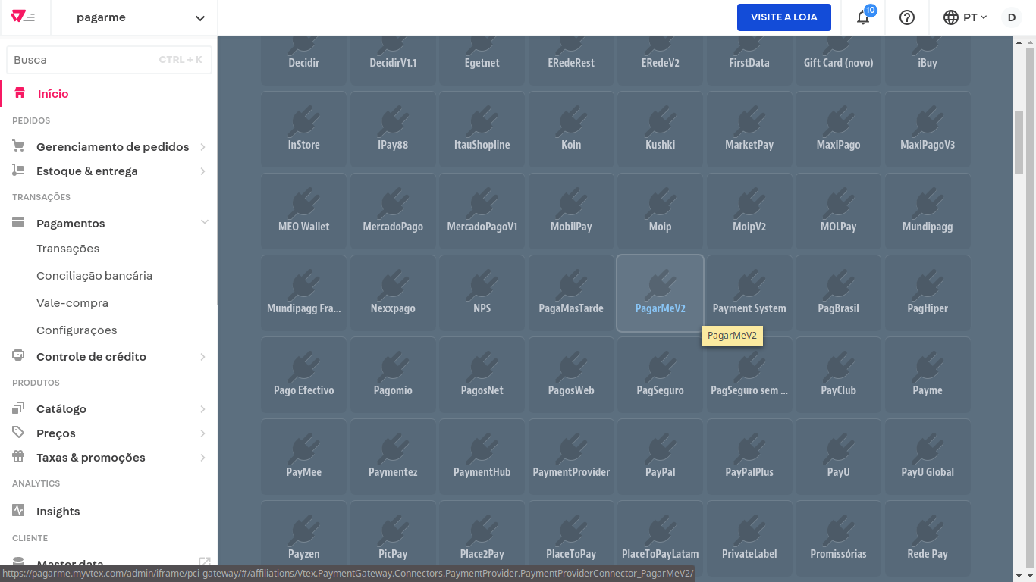Pick the Mundipagg connector tile
This screenshot has height=582, width=1036.
928,211
